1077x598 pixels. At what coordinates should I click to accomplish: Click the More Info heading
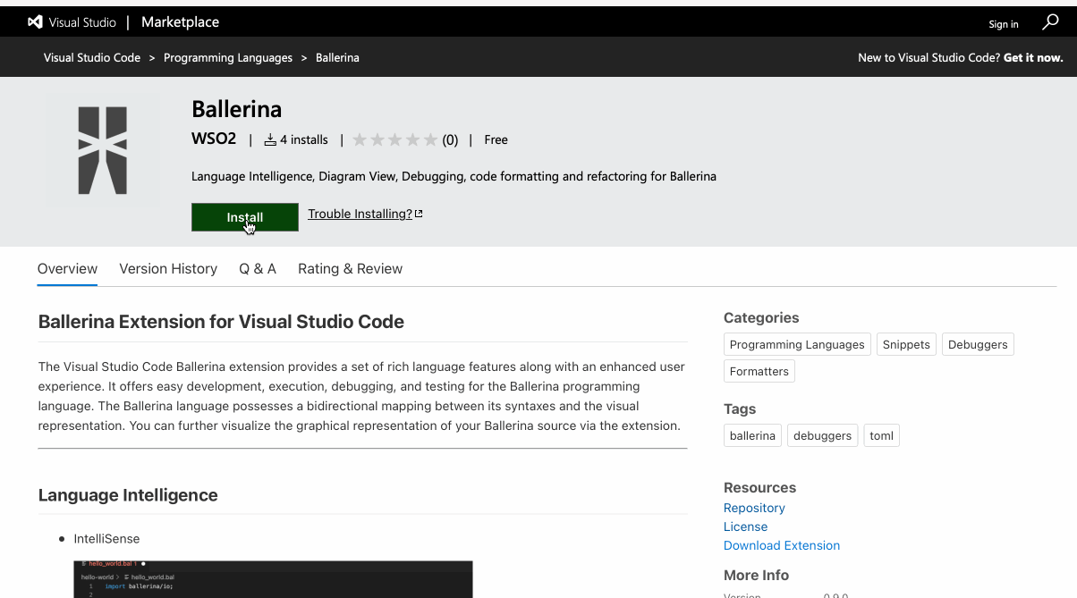[756, 576]
